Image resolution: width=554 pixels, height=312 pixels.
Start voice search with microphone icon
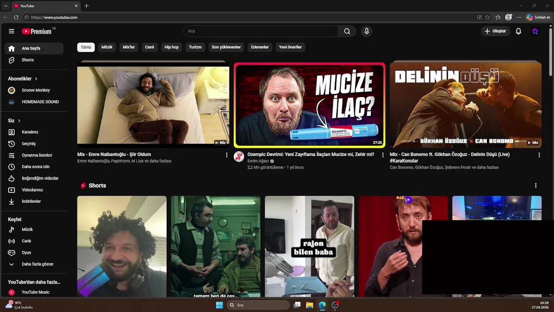click(x=367, y=31)
